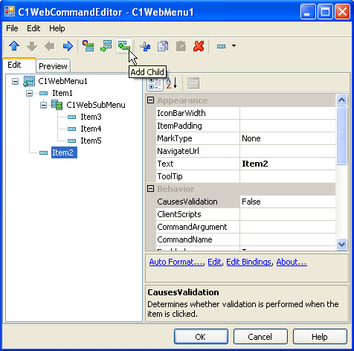Click the Edit link below properties
The height and width of the screenshot is (351, 354).
click(x=214, y=262)
